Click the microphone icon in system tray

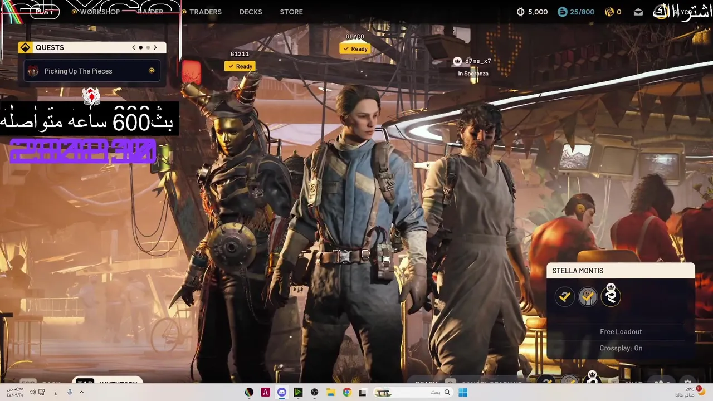70,393
